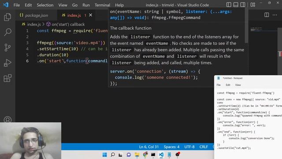The width and height of the screenshot is (282, 159).
Task: Click the CRLF end-of-line status entry
Action: 204,147
